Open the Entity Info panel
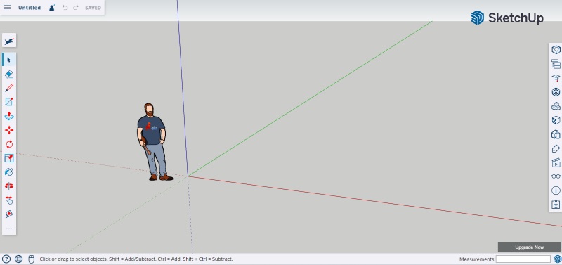 (x=556, y=50)
